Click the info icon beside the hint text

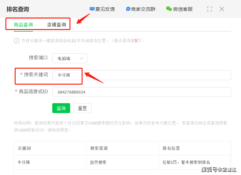(17, 41)
